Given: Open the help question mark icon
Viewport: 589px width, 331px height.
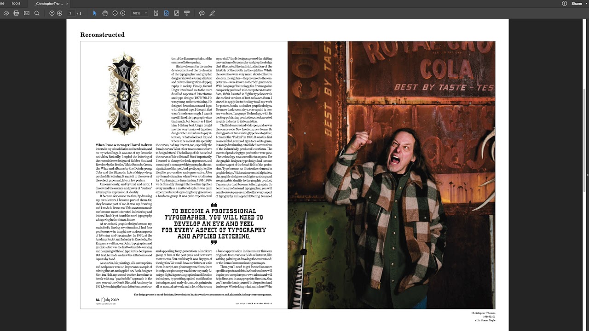Looking at the screenshot, I should (565, 3).
